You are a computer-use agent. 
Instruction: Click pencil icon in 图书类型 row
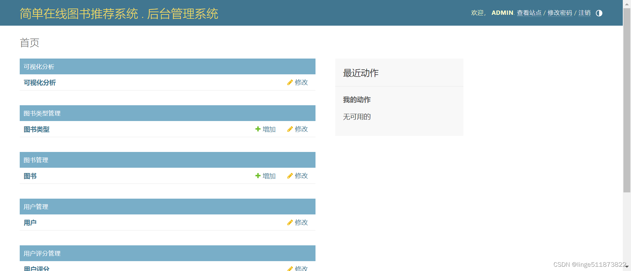coord(290,129)
